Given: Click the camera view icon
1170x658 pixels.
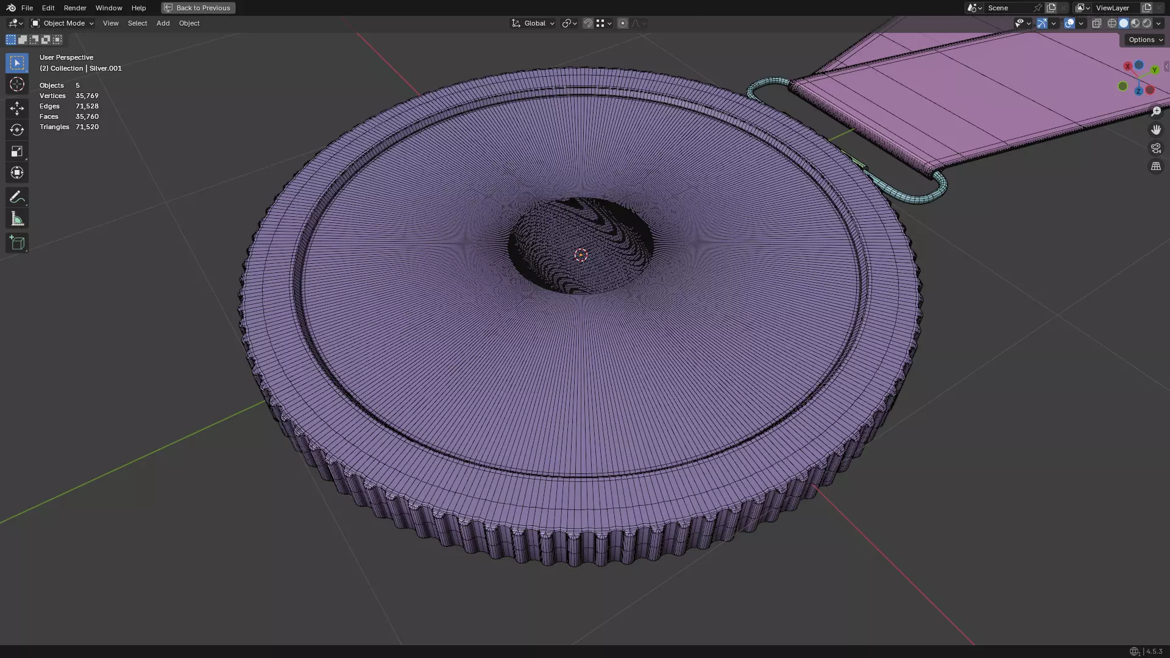Looking at the screenshot, I should (x=1155, y=148).
